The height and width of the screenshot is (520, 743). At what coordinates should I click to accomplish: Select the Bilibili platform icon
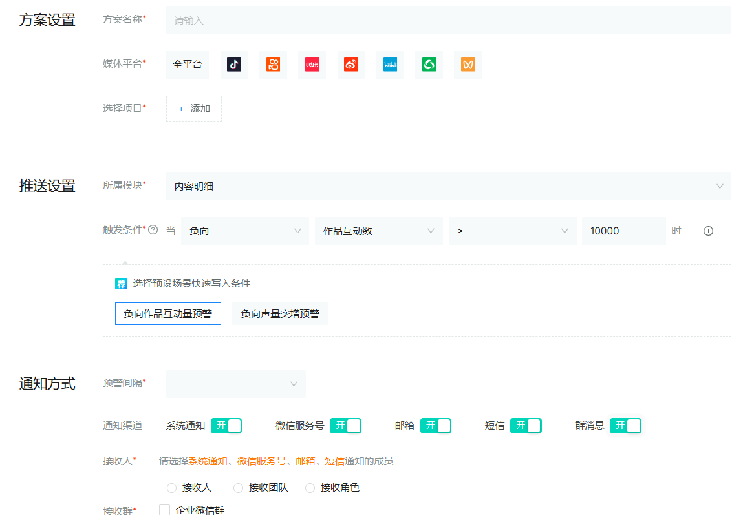coord(390,65)
